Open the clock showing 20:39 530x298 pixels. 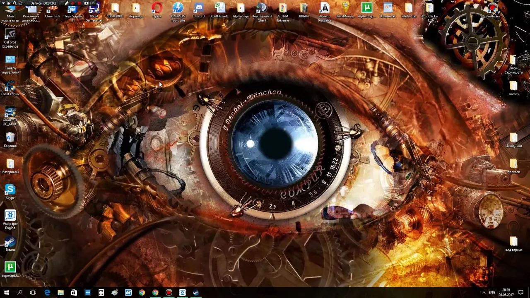[x=506, y=293]
